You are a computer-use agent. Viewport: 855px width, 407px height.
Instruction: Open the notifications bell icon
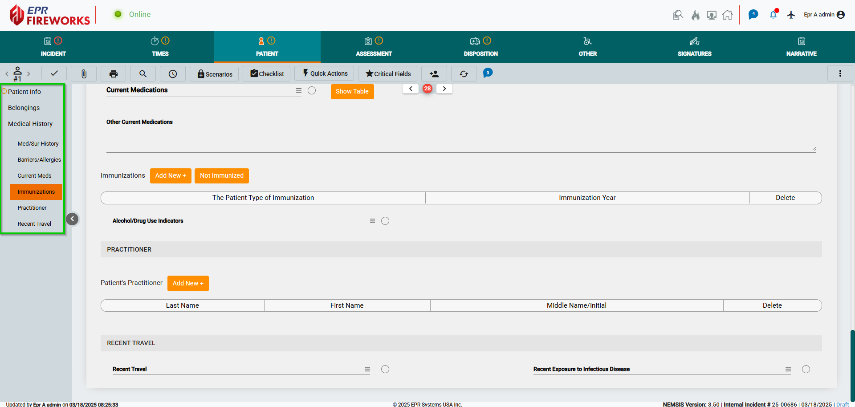click(774, 15)
